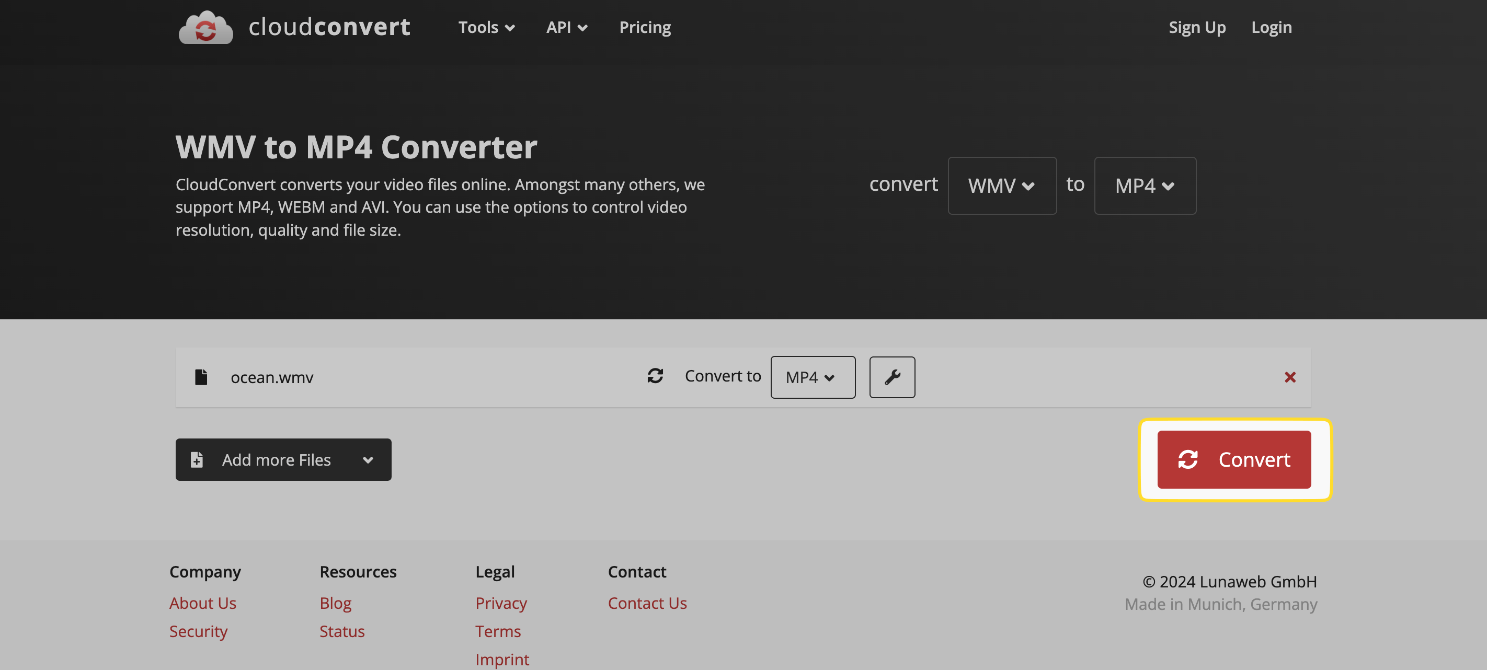Start conversion with the red Convert button
This screenshot has height=670, width=1487.
click(1233, 459)
